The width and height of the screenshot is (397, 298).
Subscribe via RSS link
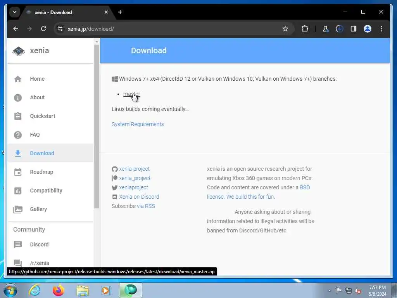[146, 206]
